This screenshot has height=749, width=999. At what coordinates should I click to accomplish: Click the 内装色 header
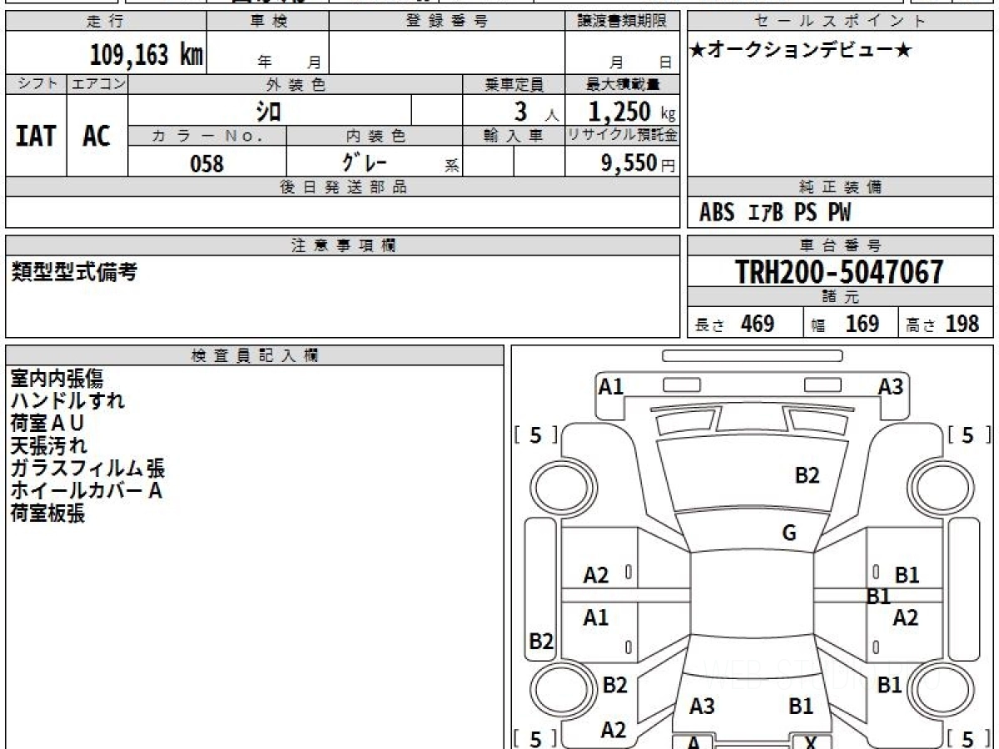(375, 136)
